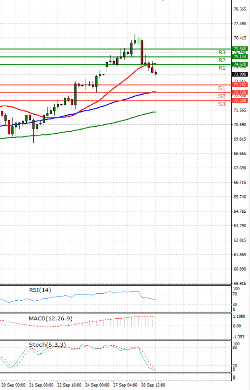This screenshot has width=250, height=390.
Task: Click the 60.890 price scale value
Action: pos(240,269)
